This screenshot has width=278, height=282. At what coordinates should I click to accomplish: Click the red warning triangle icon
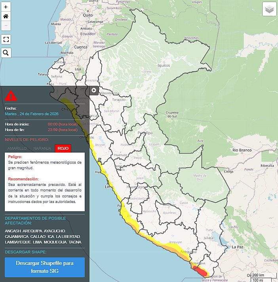(x=11, y=96)
